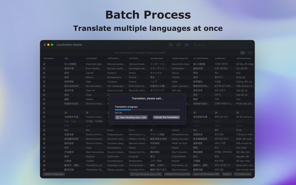The height and width of the screenshot is (185, 296).
Task: Cancel the translation in the progress dialog
Action: pos(166,117)
